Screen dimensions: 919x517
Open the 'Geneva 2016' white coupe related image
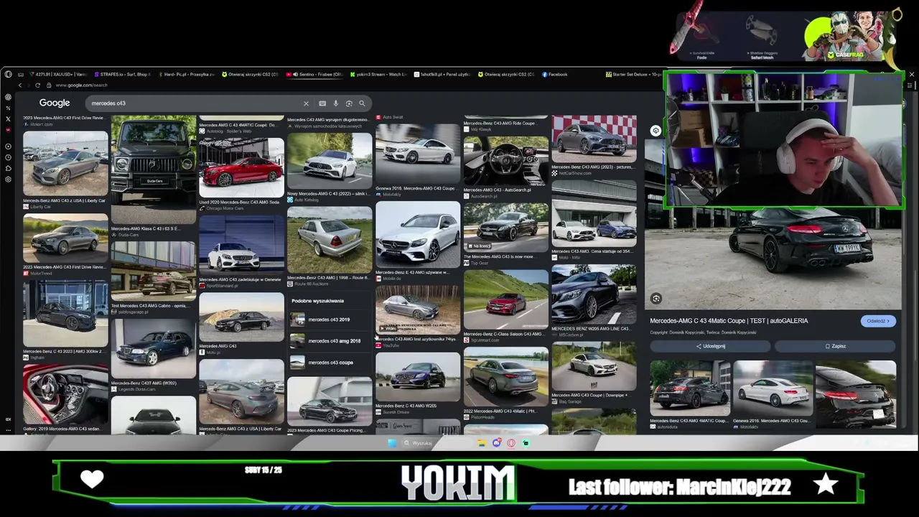773,388
